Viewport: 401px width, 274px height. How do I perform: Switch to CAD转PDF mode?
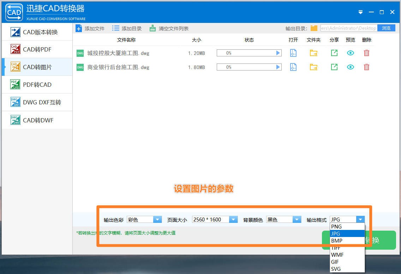click(37, 49)
